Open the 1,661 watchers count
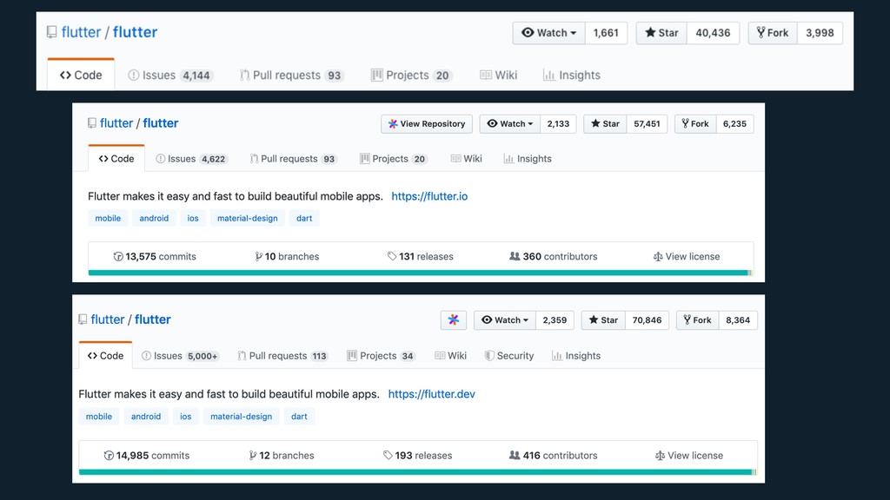The height and width of the screenshot is (500, 890). tap(606, 33)
